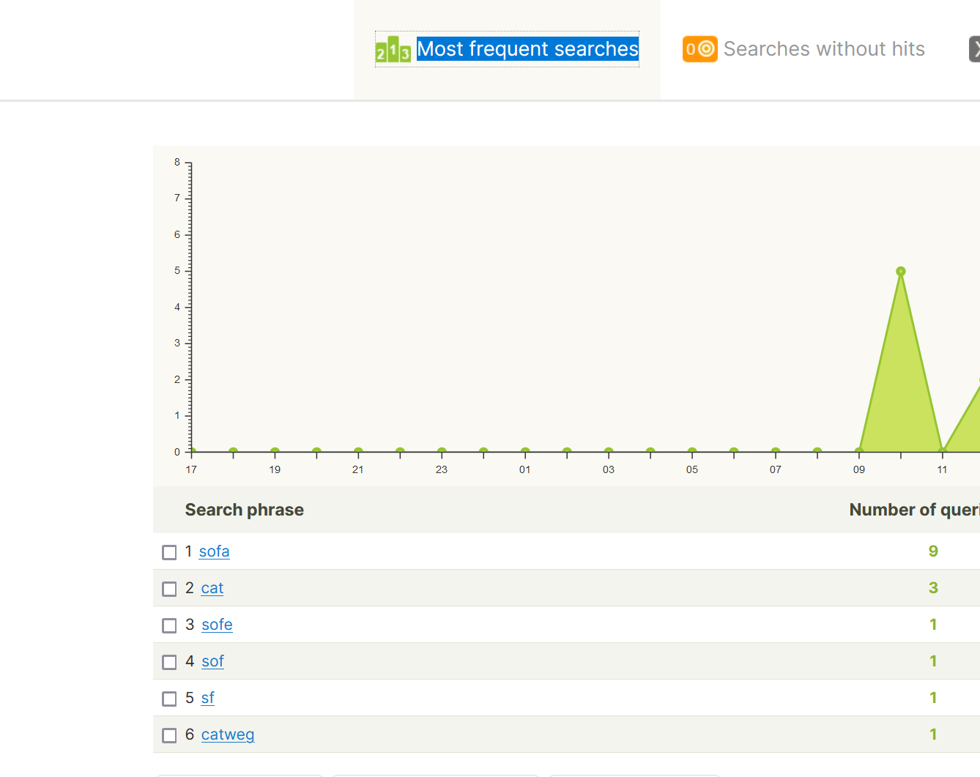The width and height of the screenshot is (980, 777).
Task: Mark the catweg row checkbox
Action: pos(169,735)
